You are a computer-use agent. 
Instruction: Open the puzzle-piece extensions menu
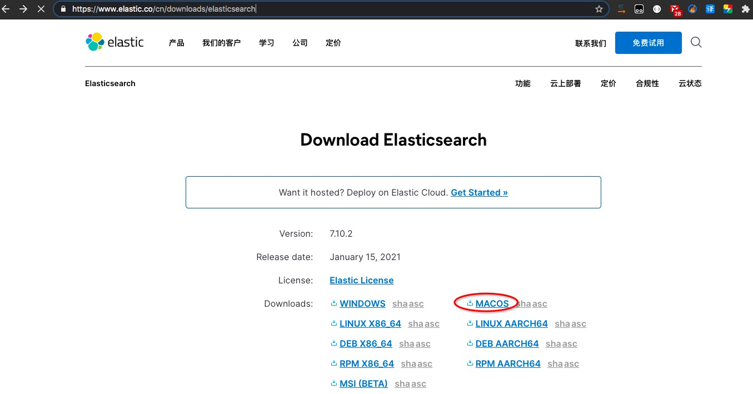[x=745, y=9]
